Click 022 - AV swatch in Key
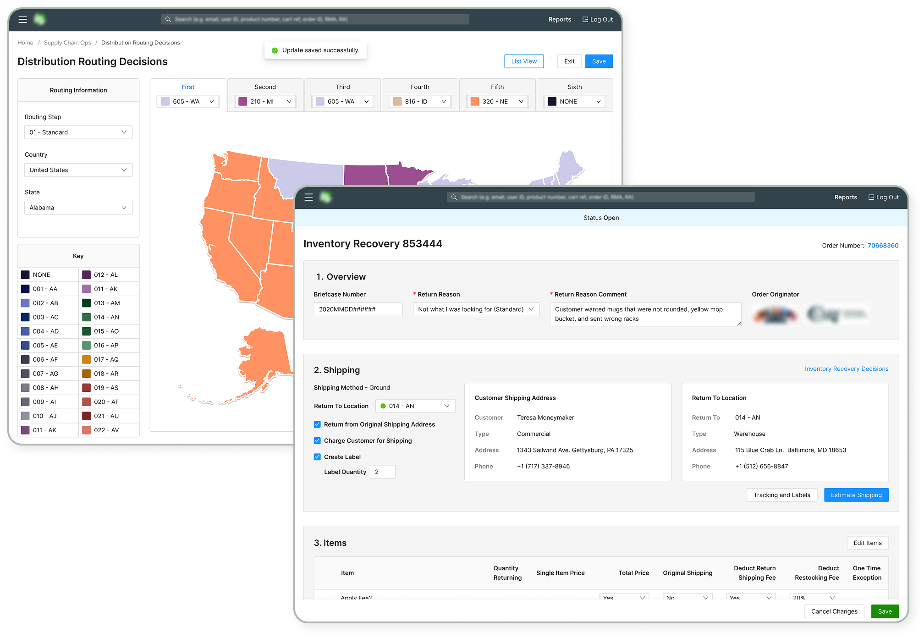Viewport: 924px width, 638px height. 86,430
